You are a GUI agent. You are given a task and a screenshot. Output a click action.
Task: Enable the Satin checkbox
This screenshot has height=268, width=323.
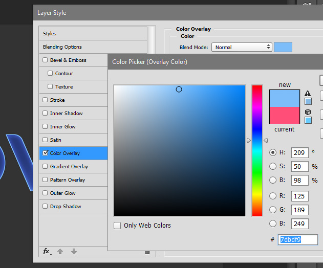tap(45, 140)
